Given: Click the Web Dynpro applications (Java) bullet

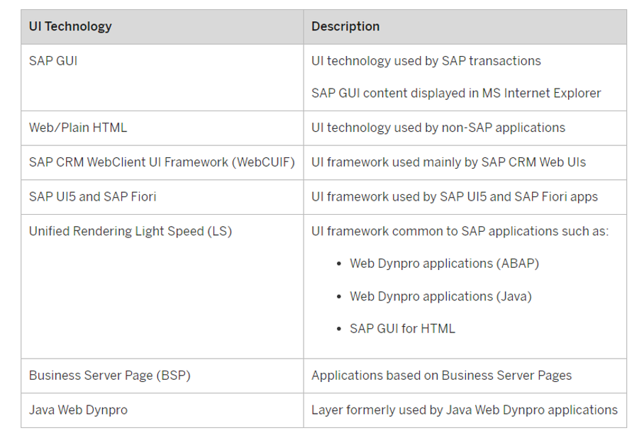Looking at the screenshot, I should (440, 296).
